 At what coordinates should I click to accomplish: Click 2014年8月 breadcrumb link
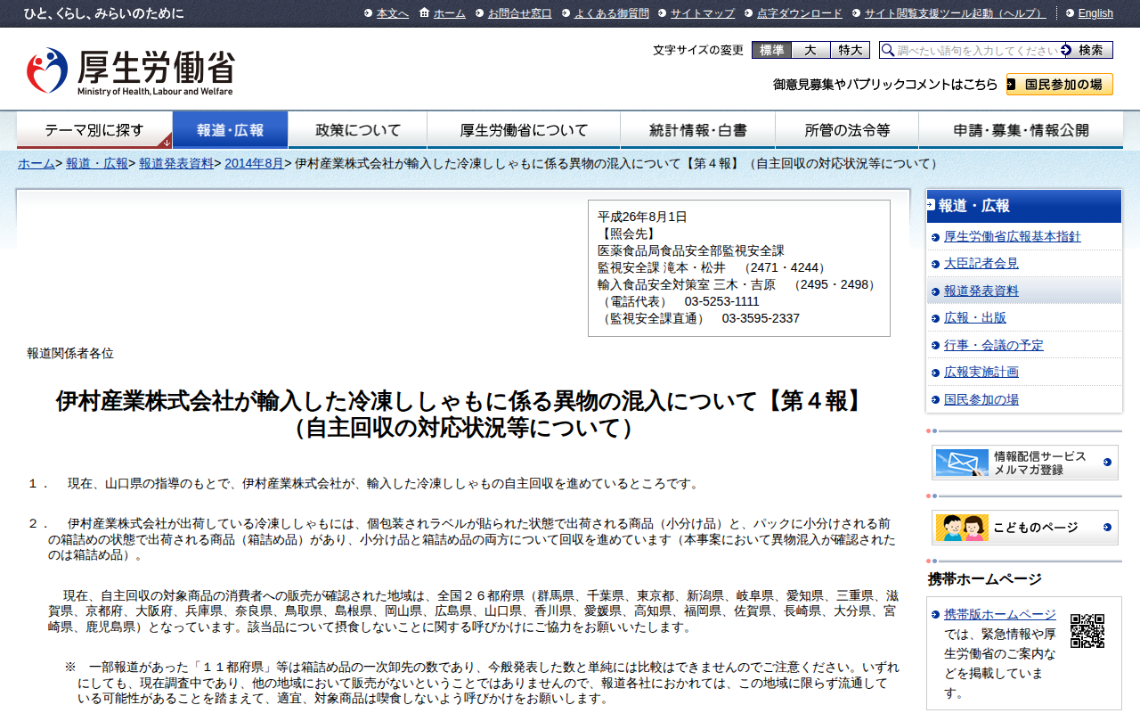click(254, 163)
